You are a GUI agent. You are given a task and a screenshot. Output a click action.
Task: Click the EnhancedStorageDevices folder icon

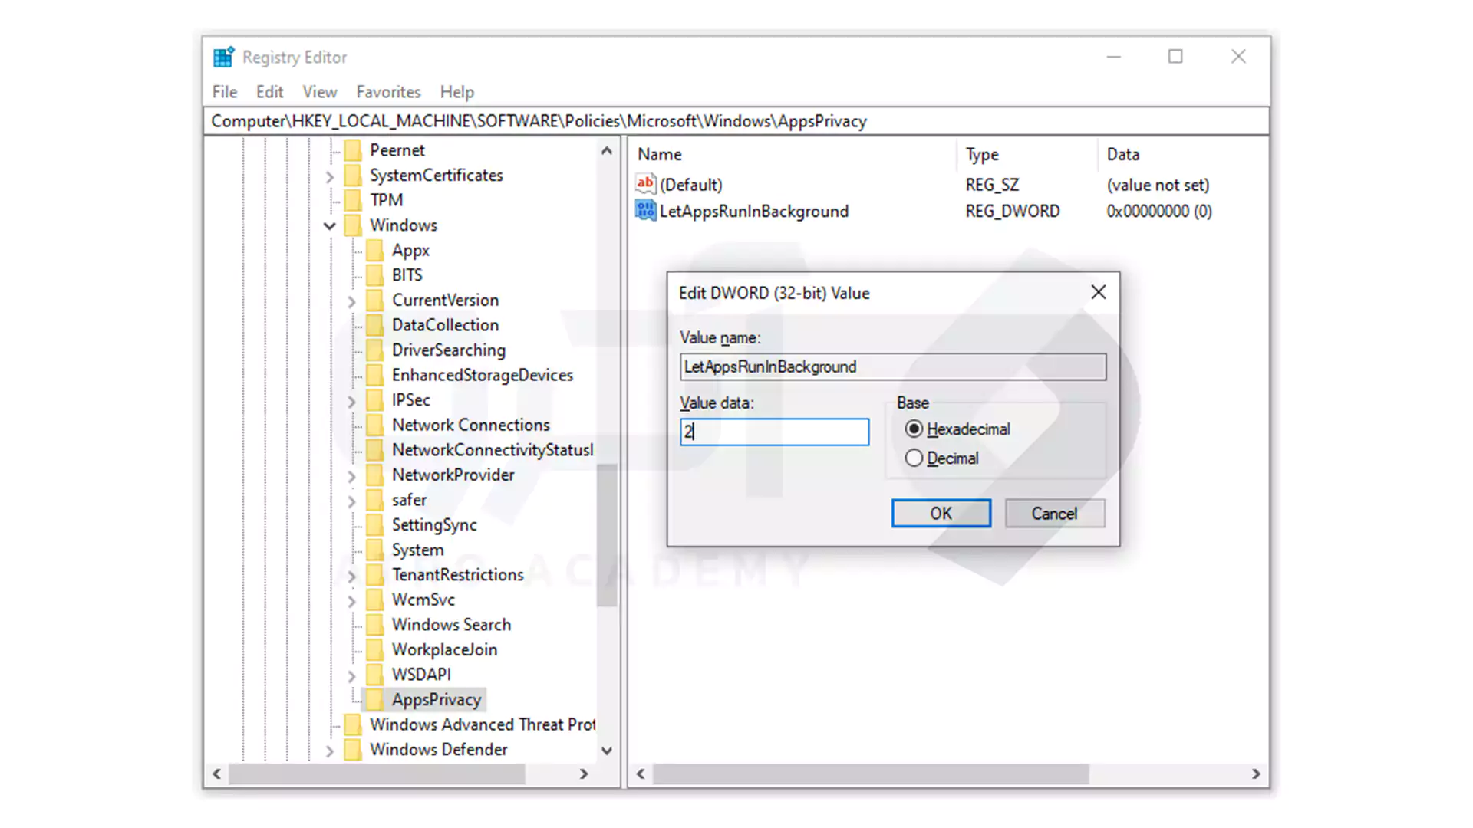point(375,375)
